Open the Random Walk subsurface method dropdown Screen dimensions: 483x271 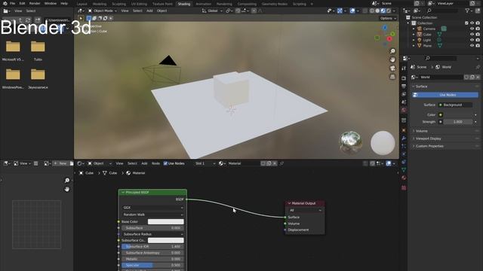coord(152,215)
